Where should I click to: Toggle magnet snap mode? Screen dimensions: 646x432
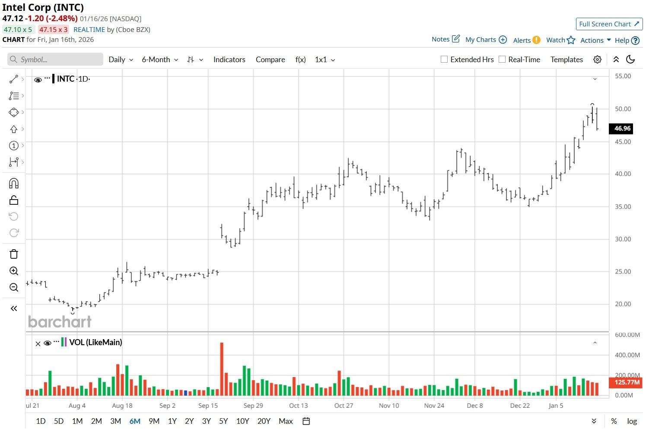14,184
